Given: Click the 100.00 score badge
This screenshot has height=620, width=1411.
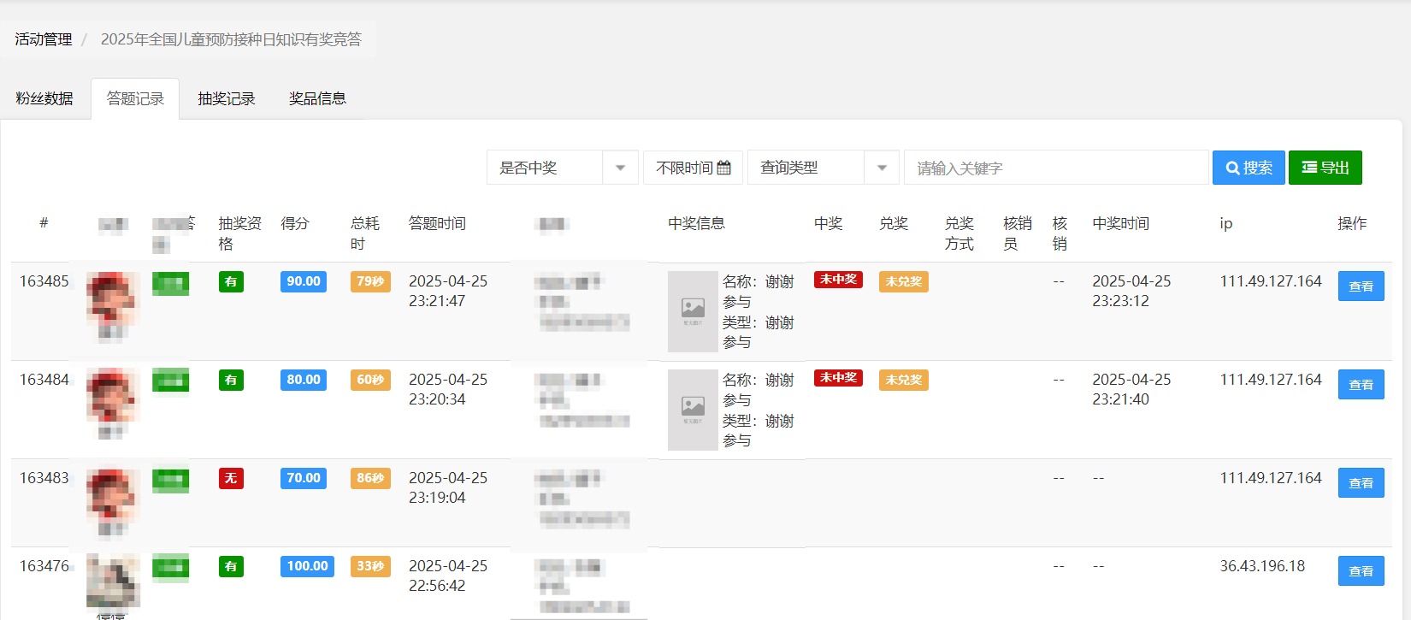Looking at the screenshot, I should click(307, 566).
